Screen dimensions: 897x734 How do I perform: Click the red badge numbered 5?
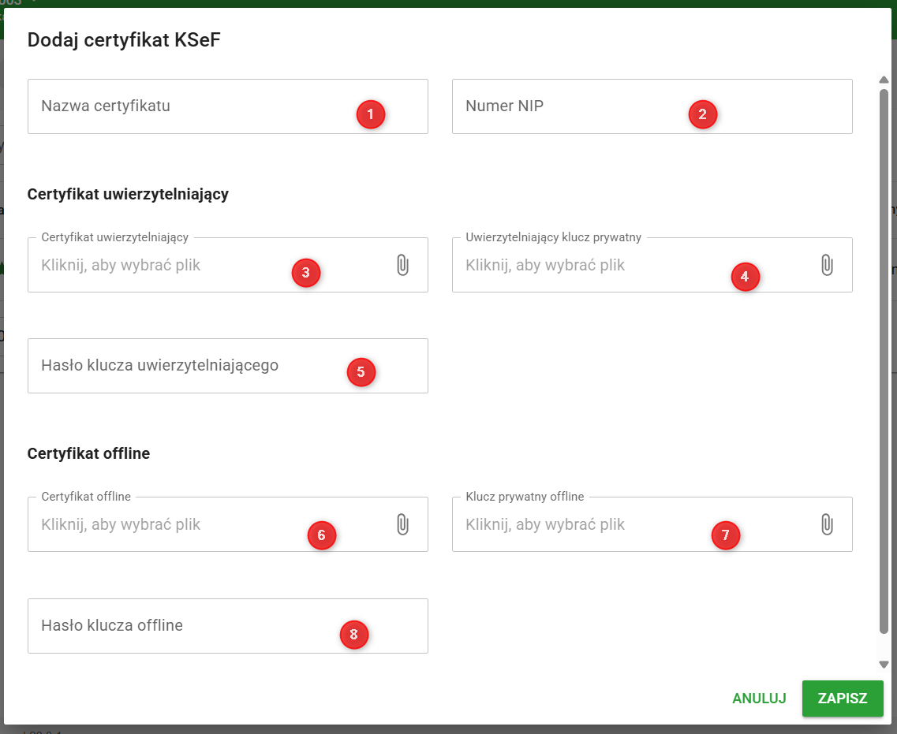(x=361, y=372)
